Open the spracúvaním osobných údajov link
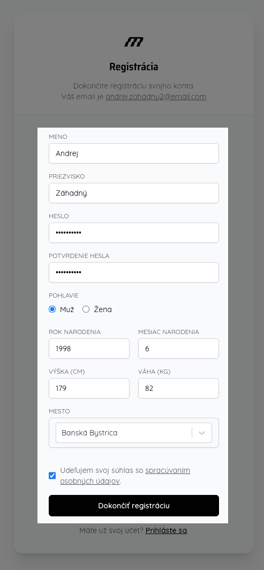Screen dimensions: 264x570 [125, 476]
